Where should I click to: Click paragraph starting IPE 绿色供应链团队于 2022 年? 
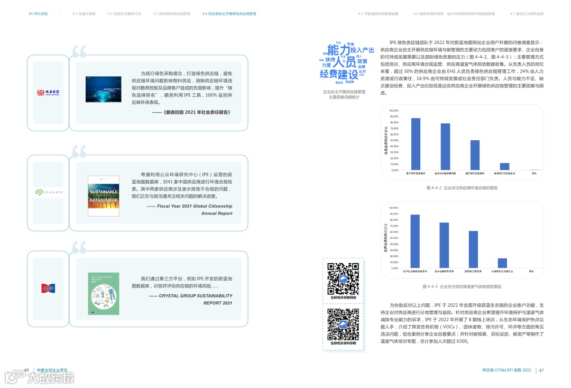462,68
